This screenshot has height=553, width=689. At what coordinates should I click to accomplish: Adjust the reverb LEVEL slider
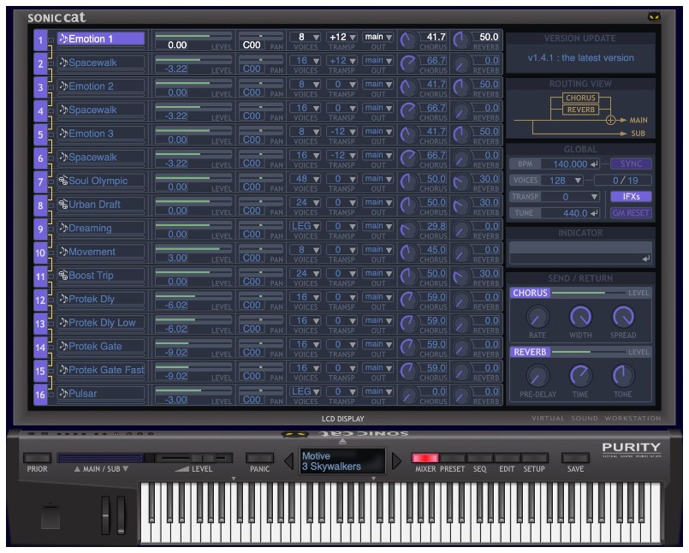point(589,352)
